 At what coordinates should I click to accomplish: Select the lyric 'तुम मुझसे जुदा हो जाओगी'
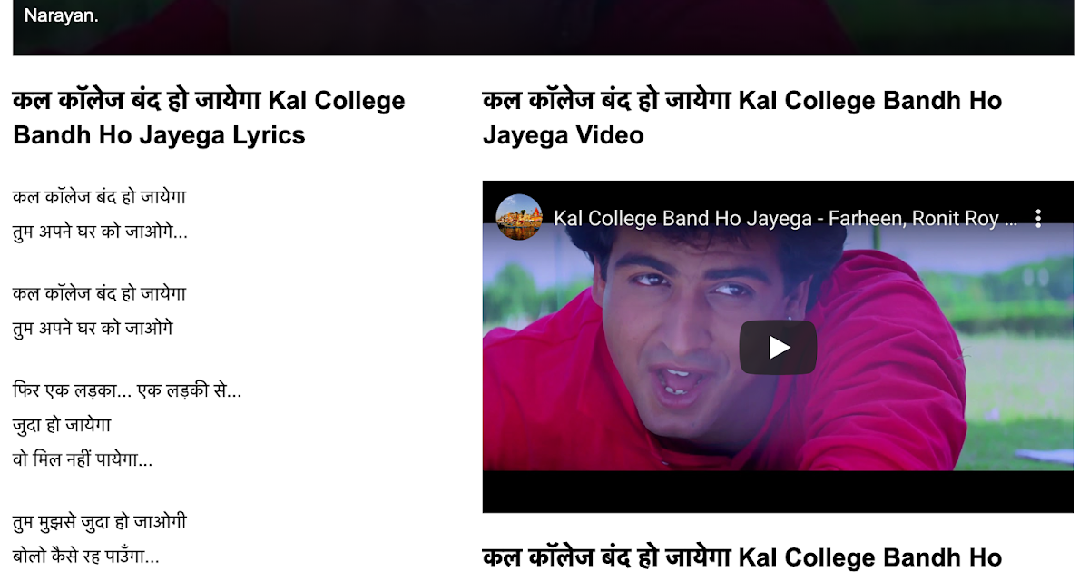[100, 522]
